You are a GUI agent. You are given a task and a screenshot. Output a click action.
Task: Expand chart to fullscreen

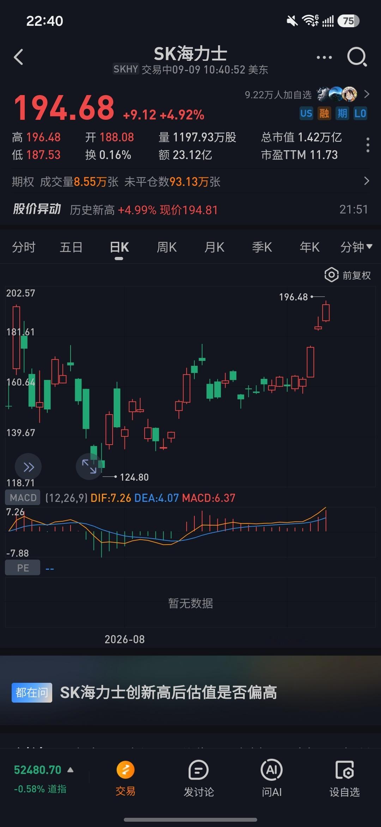[x=89, y=466]
